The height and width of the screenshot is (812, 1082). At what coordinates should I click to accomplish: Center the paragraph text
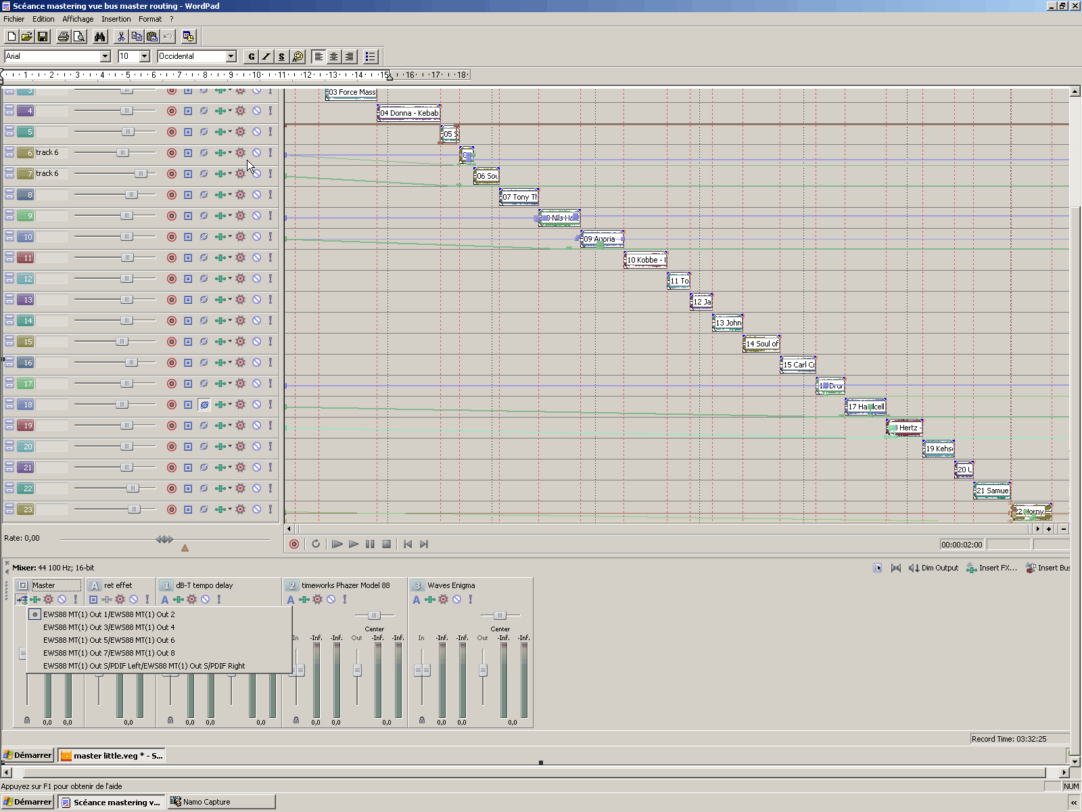coord(334,57)
